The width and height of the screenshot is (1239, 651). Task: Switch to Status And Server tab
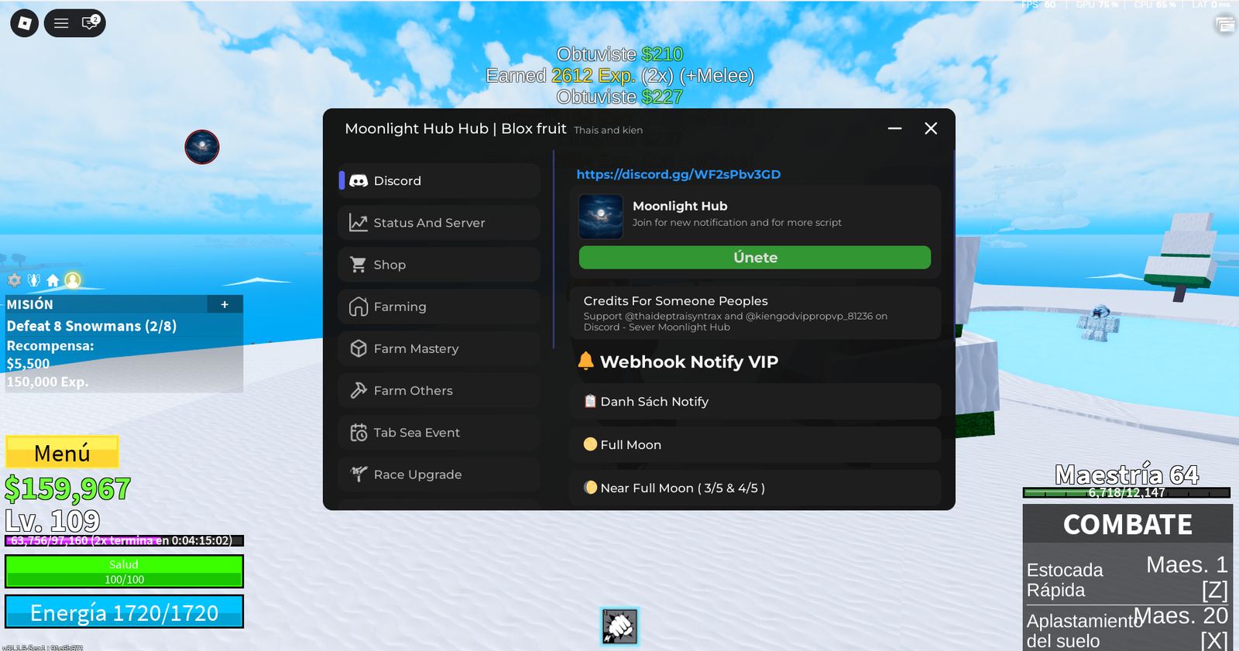pos(439,223)
